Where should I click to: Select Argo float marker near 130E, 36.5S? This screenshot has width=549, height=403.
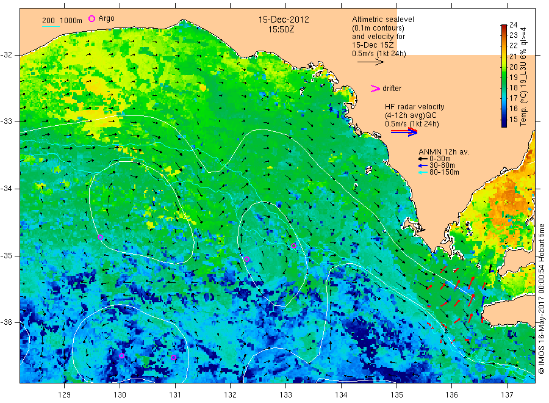122,356
